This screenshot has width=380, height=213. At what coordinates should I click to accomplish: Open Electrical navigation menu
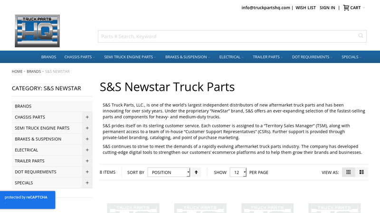pyautogui.click(x=231, y=57)
